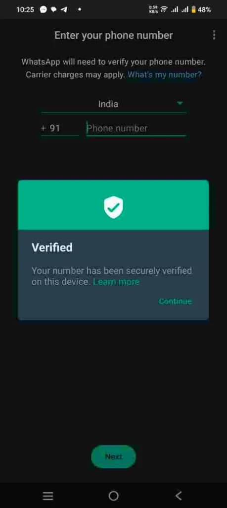Screen dimensions: 227x508
Task: Tap the shield checkmark verified icon
Action: pyautogui.click(x=113, y=208)
